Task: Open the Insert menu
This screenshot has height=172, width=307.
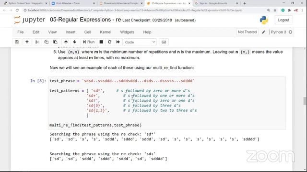Action: click(x=71, y=32)
